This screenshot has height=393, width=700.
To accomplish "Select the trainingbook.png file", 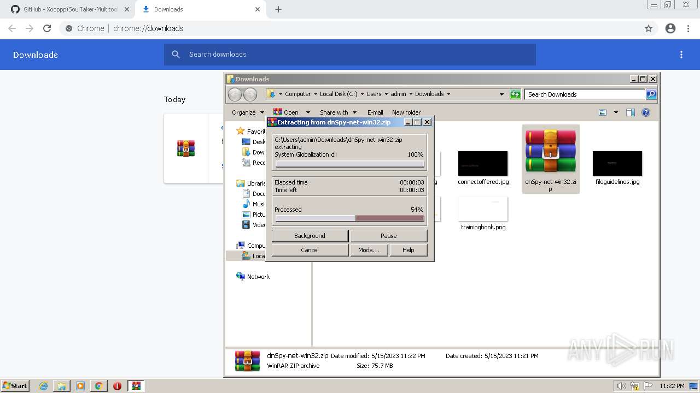I will tap(483, 213).
